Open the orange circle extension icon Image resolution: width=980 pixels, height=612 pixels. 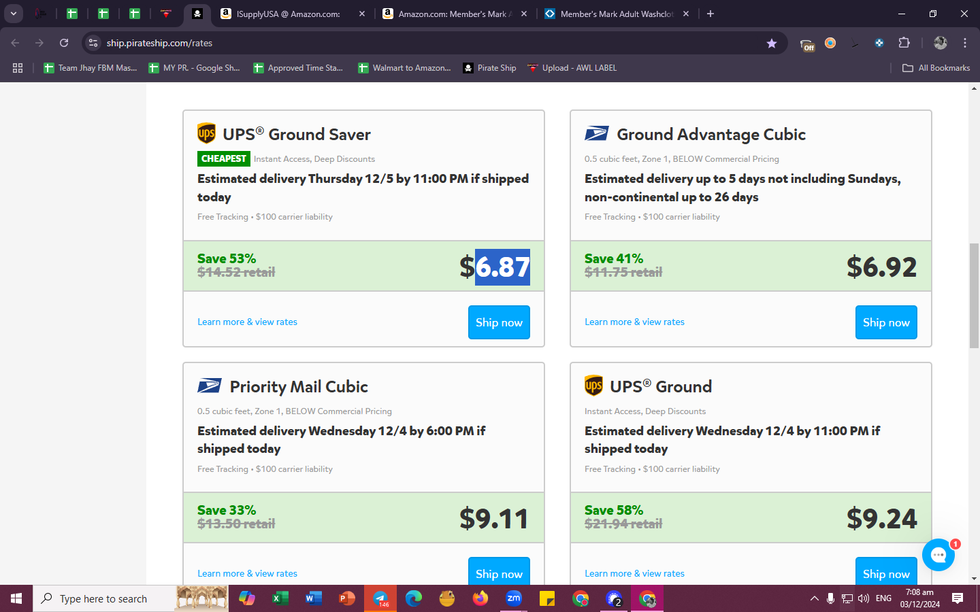830,43
